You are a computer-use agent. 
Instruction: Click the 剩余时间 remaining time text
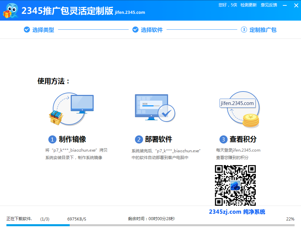point(152,219)
